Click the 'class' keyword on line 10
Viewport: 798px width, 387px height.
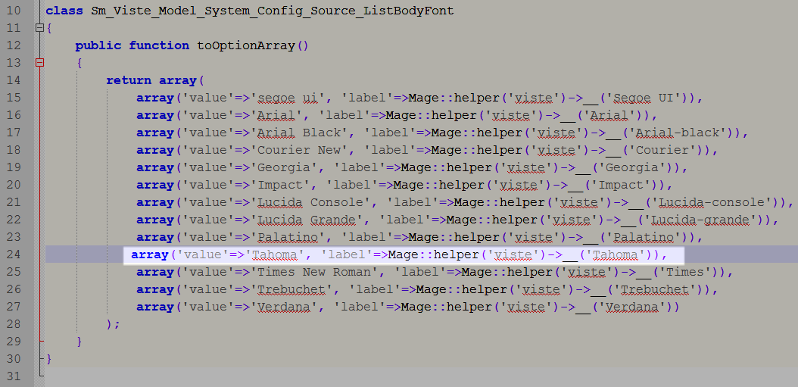(64, 11)
